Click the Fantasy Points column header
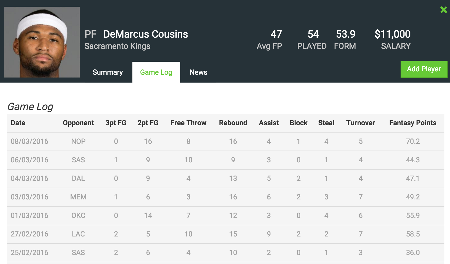Viewport: 450px width, 264px height. point(413,123)
